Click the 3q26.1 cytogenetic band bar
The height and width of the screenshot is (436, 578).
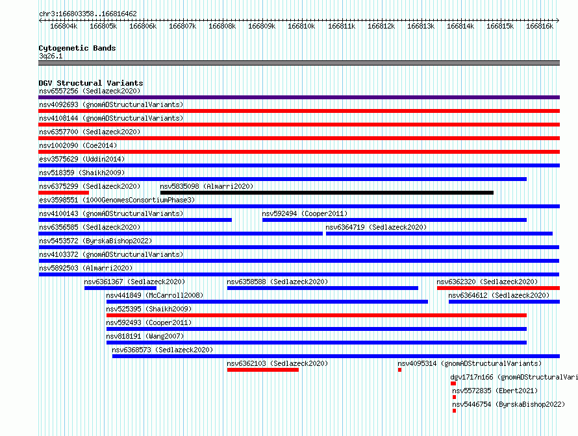click(299, 63)
